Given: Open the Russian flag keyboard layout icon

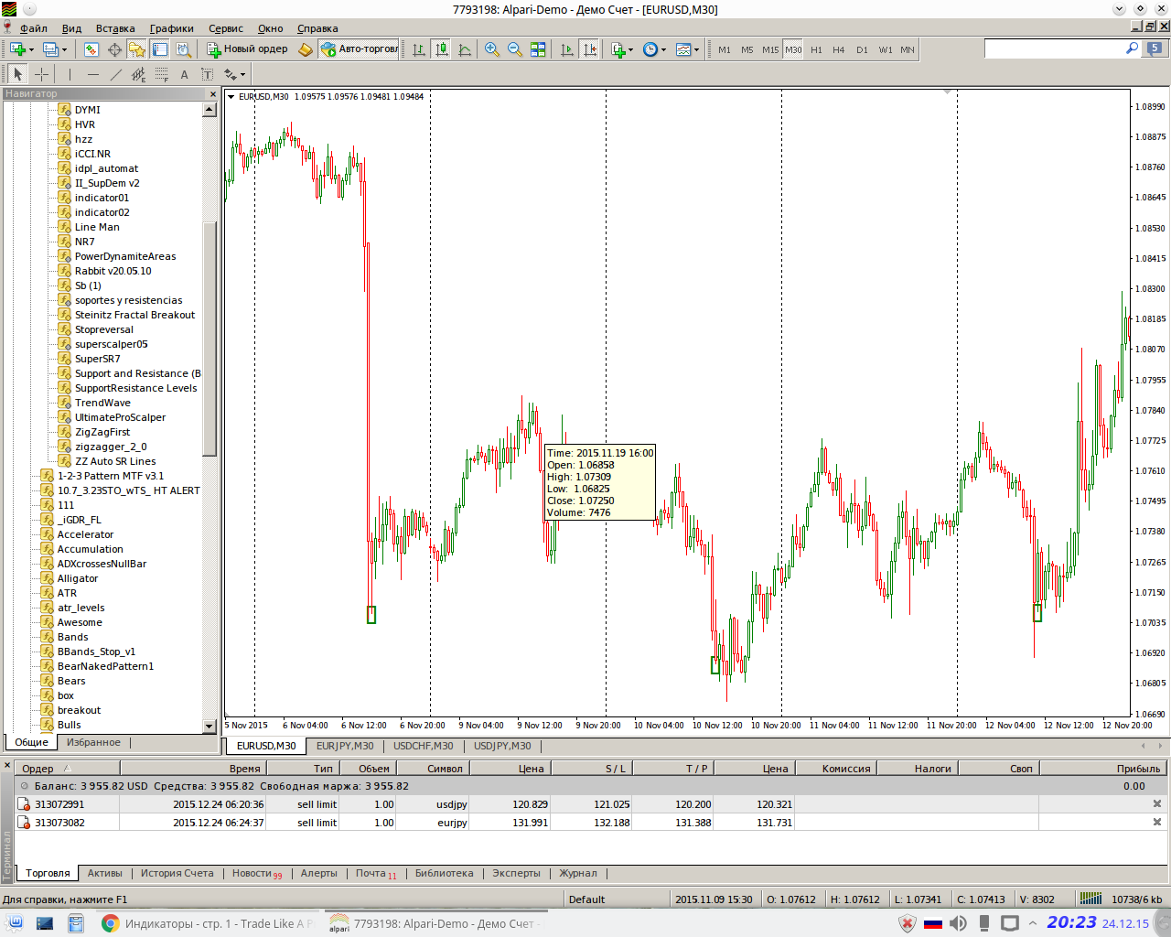Looking at the screenshot, I should pyautogui.click(x=933, y=923).
